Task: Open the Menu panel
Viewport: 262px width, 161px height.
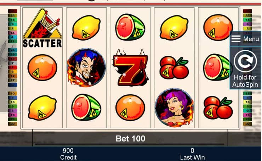Action: click(245, 39)
